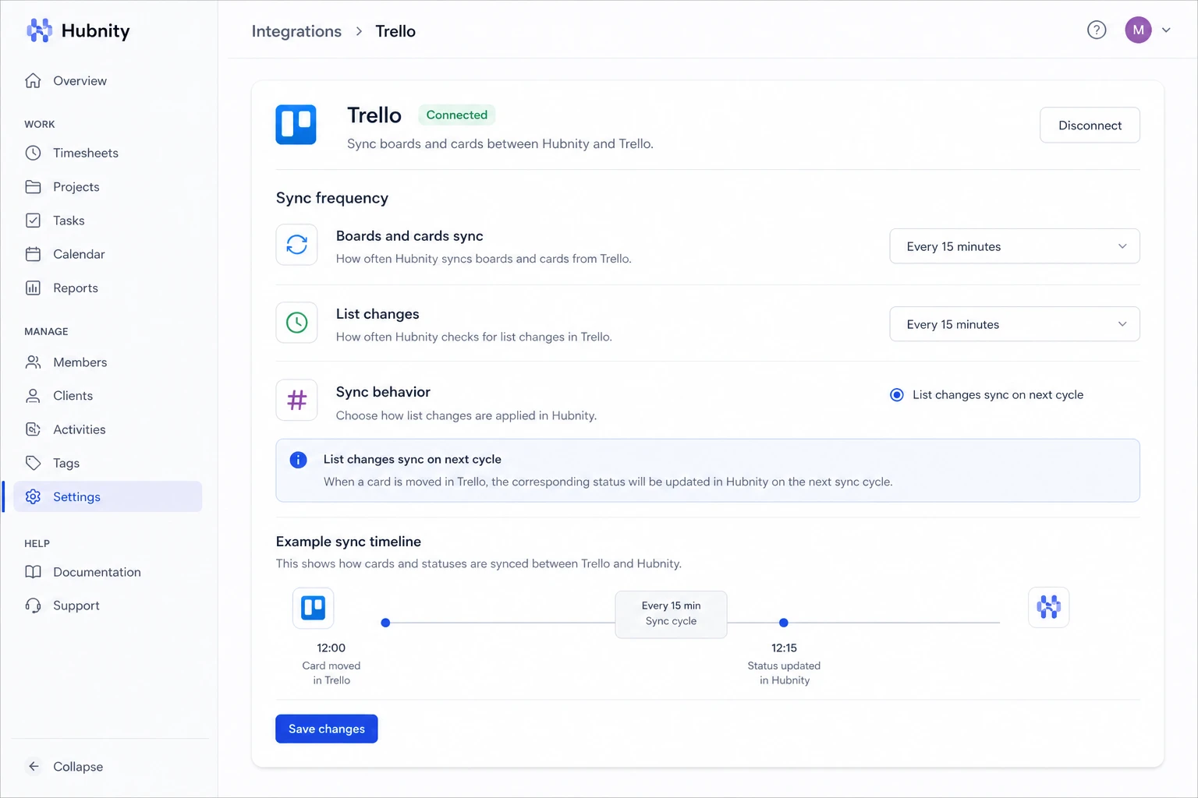Select Settings in the sidebar
The height and width of the screenshot is (798, 1198).
[107, 496]
